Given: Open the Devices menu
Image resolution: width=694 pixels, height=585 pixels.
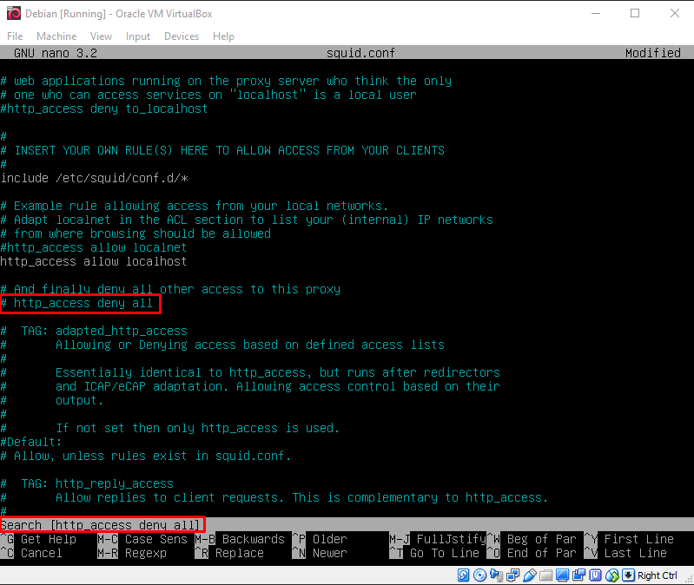Looking at the screenshot, I should click(x=182, y=36).
